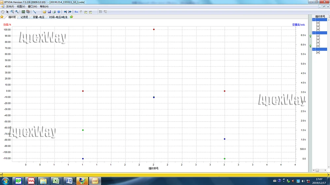This screenshot has width=330, height=185.
Task: Collapse the first highlighted cycle group
Action: 314,20
